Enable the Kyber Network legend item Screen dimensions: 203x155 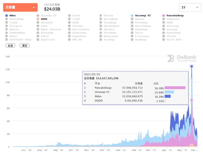[51, 29]
